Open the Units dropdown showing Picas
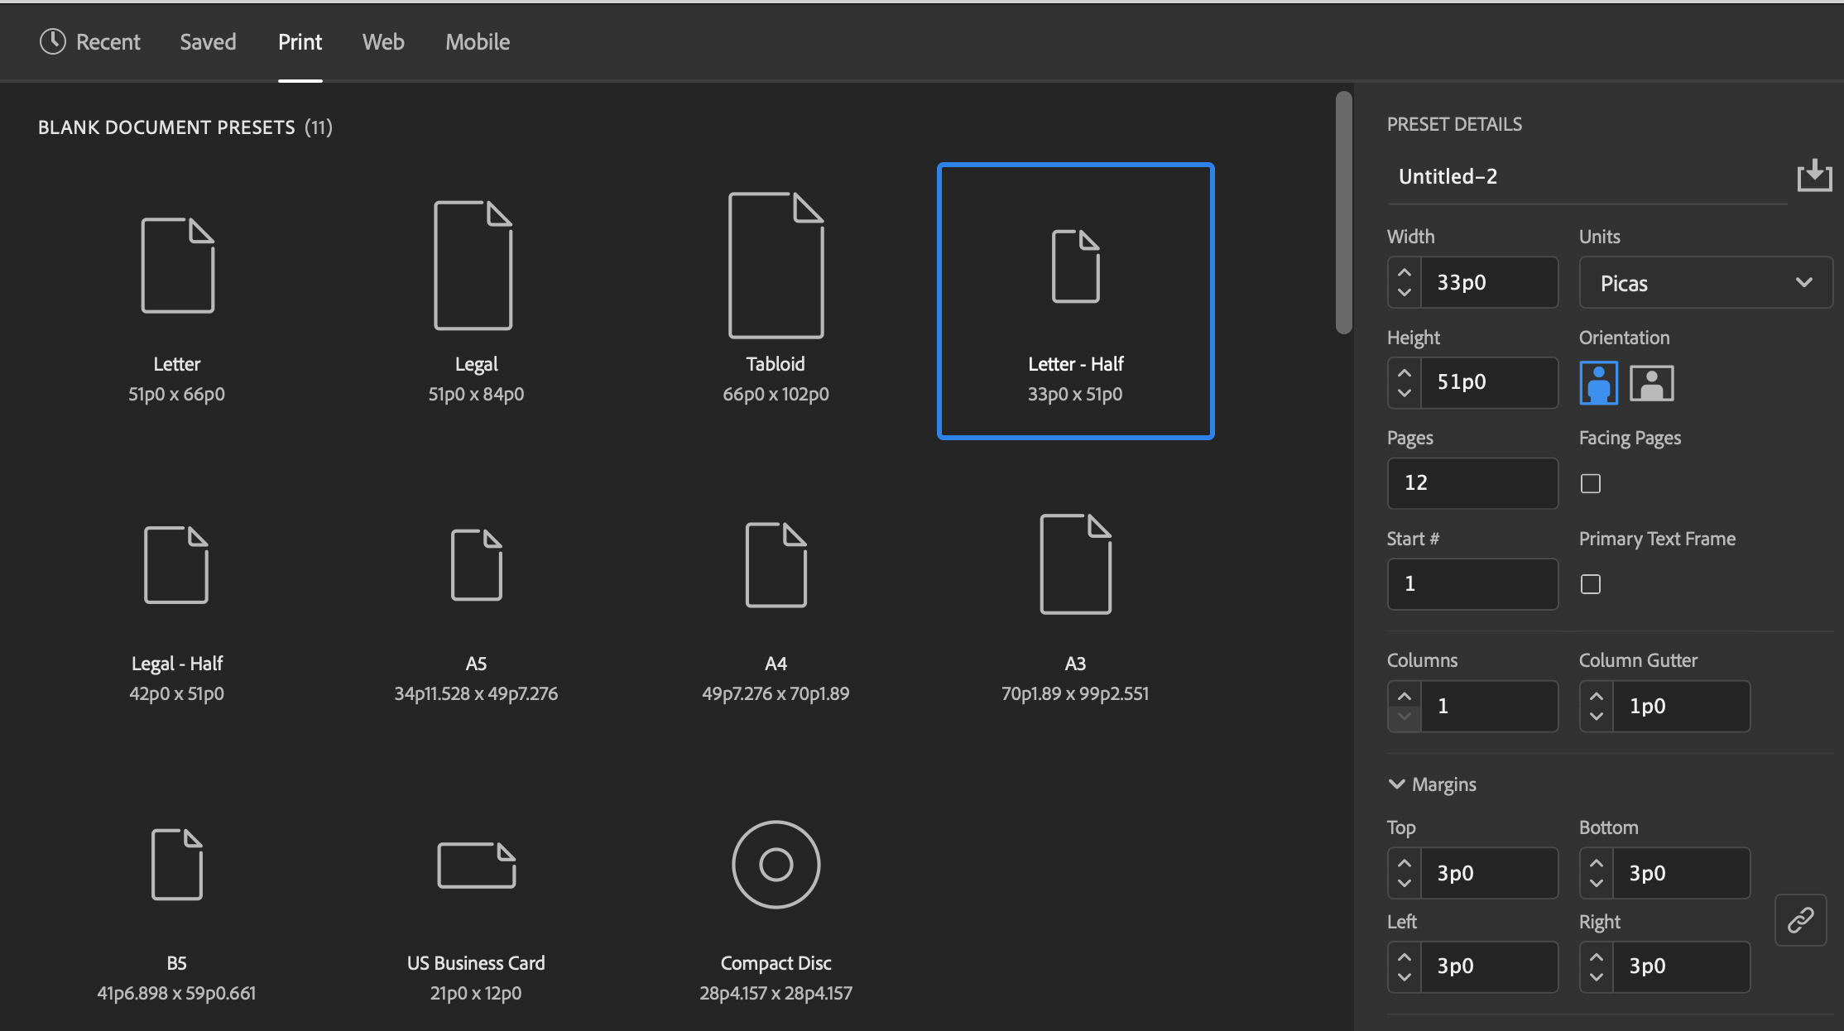This screenshot has width=1844, height=1031. click(x=1705, y=283)
